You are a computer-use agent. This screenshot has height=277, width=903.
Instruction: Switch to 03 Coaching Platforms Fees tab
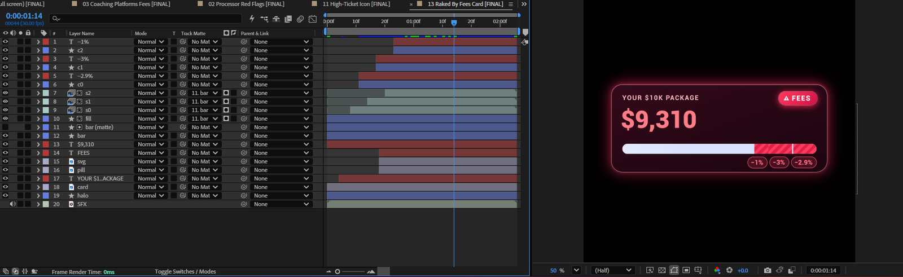click(126, 4)
